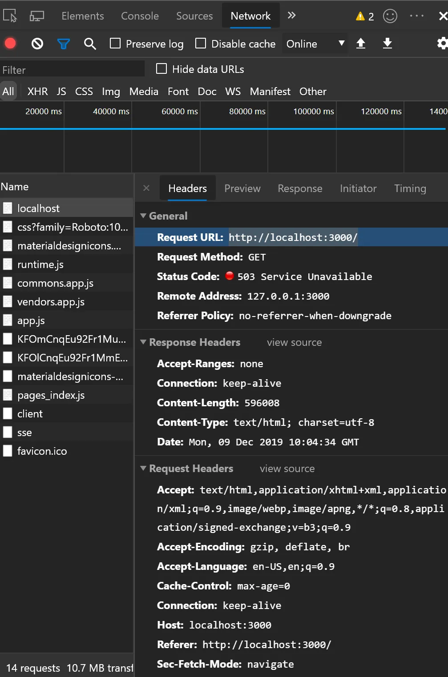Open the Timing tab
The height and width of the screenshot is (677, 448).
coord(410,188)
